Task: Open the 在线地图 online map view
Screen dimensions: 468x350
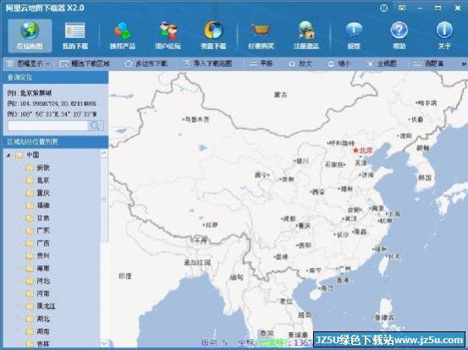Action: coord(30,36)
